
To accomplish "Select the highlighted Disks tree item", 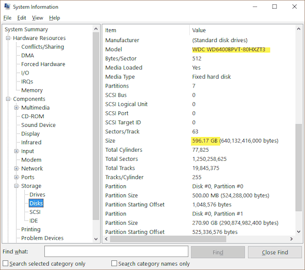I will click(x=36, y=203).
